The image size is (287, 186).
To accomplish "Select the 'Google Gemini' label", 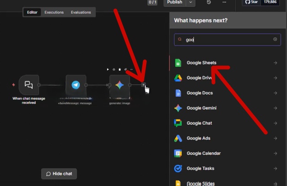I will [x=201, y=108].
